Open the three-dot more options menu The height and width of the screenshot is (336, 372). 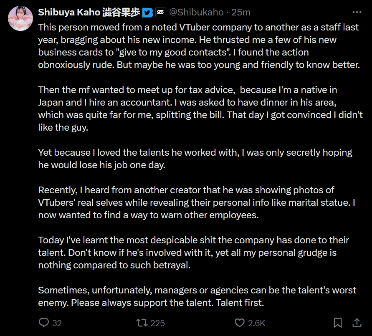(x=357, y=12)
